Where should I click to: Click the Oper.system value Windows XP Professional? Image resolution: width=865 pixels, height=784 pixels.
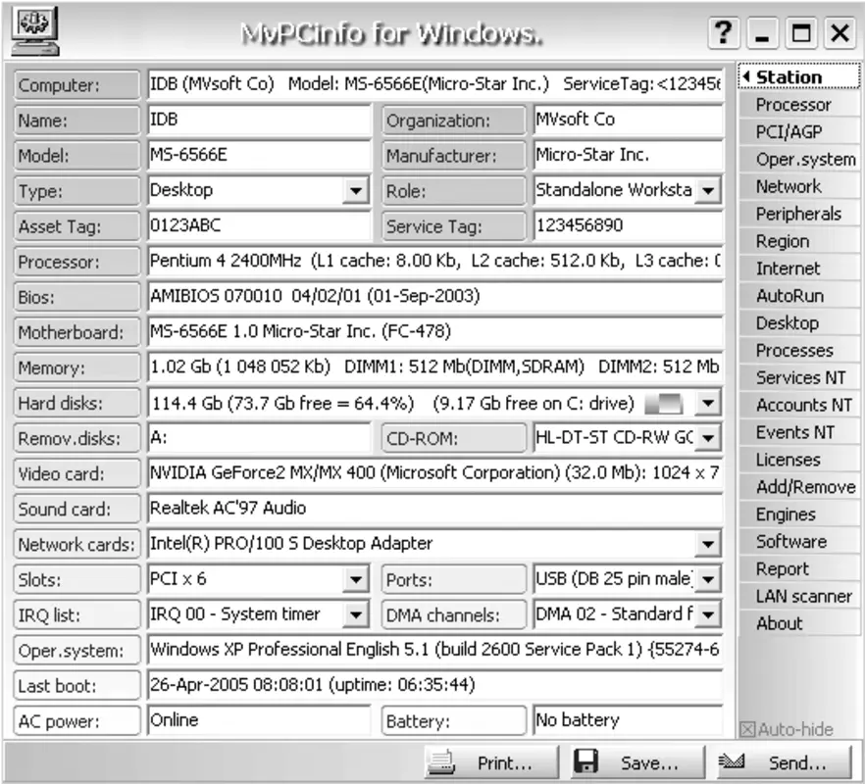pos(435,650)
